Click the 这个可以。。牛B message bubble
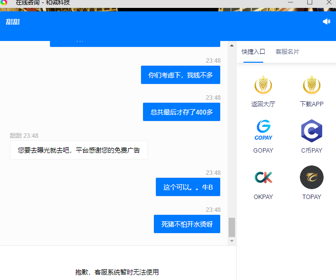 click(188, 187)
